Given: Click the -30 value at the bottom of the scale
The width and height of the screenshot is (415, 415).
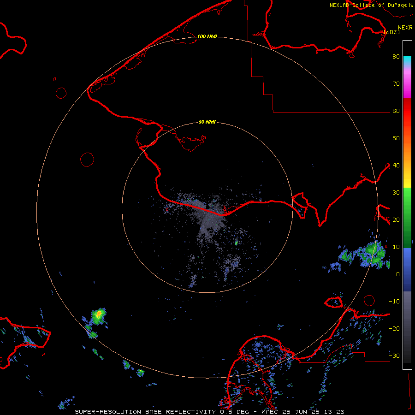Looking at the screenshot, I should click(x=394, y=356).
